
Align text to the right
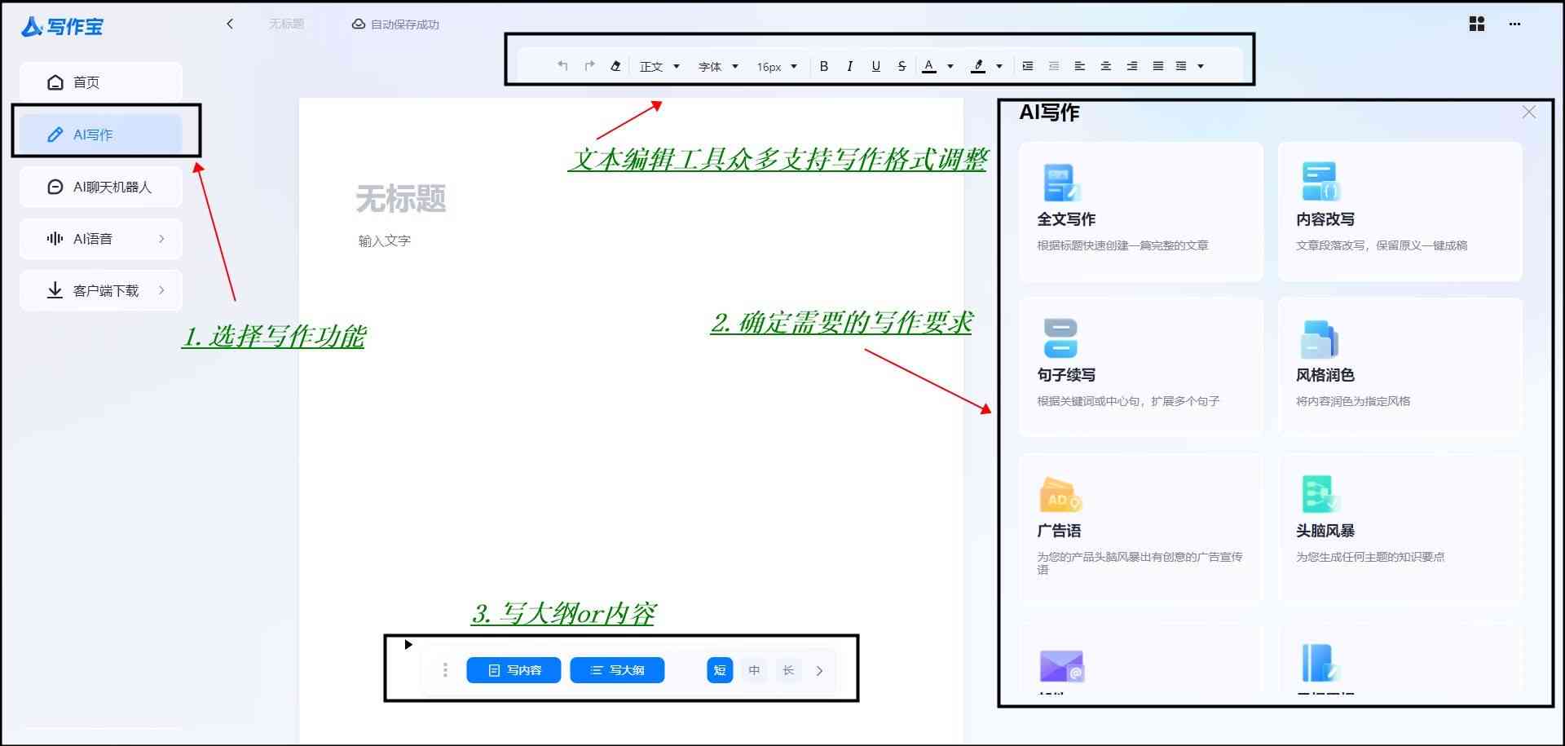click(1132, 66)
